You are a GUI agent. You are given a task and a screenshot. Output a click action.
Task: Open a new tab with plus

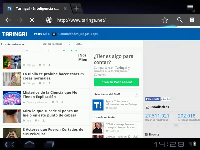click(76, 8)
